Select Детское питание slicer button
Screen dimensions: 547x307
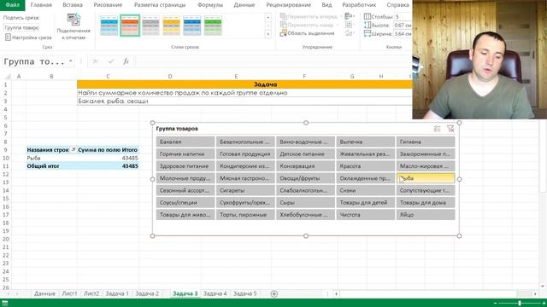tap(305, 153)
